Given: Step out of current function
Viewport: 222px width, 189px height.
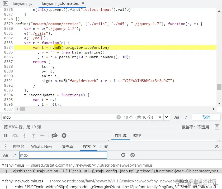Looking at the screenshot, I should tap(34, 135).
